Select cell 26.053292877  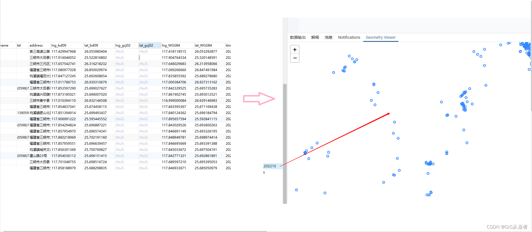(210, 52)
